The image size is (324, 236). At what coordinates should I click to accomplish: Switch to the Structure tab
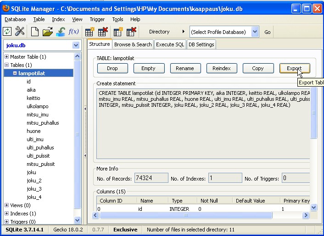coord(100,44)
